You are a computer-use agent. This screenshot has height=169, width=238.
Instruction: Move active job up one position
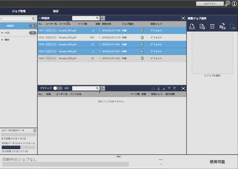[x=164, y=88]
